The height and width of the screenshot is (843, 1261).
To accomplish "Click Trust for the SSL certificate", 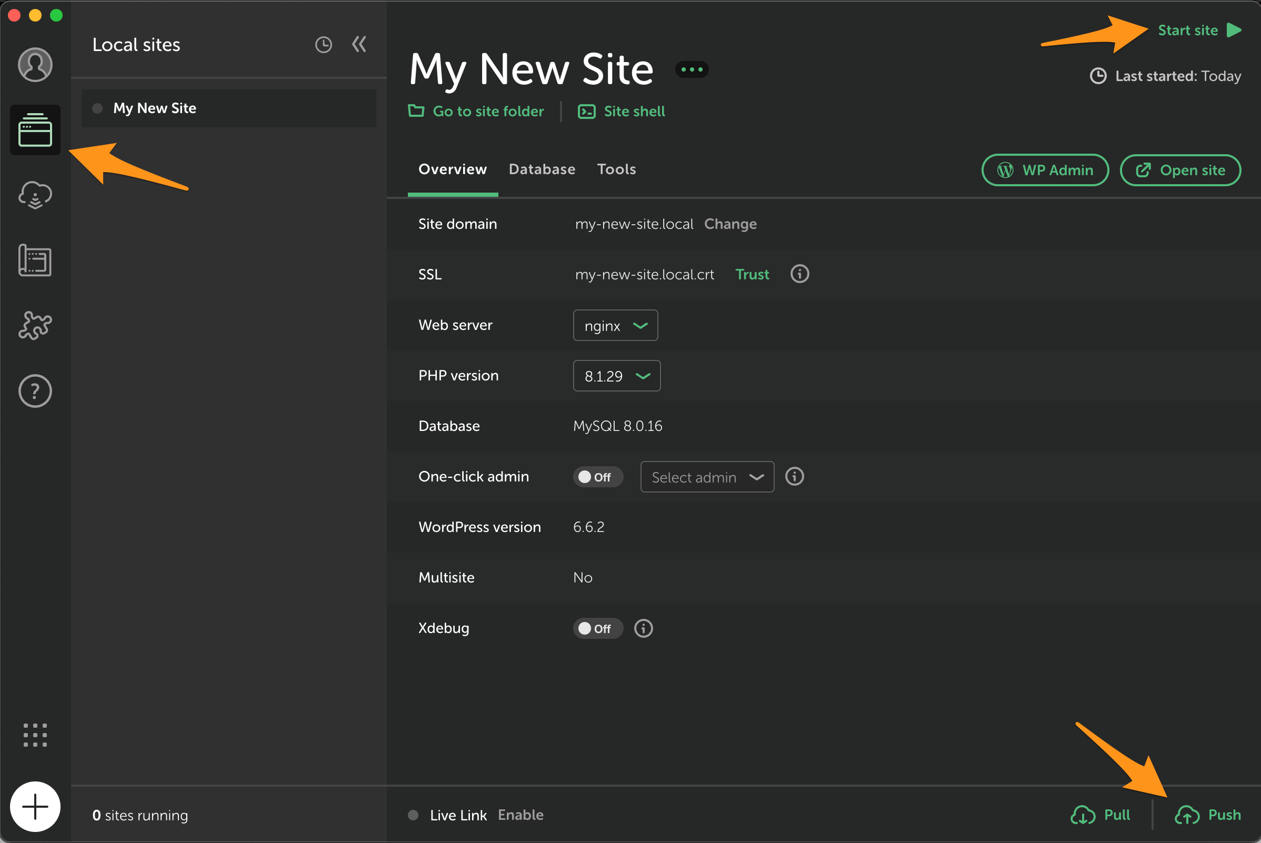I will click(x=752, y=275).
